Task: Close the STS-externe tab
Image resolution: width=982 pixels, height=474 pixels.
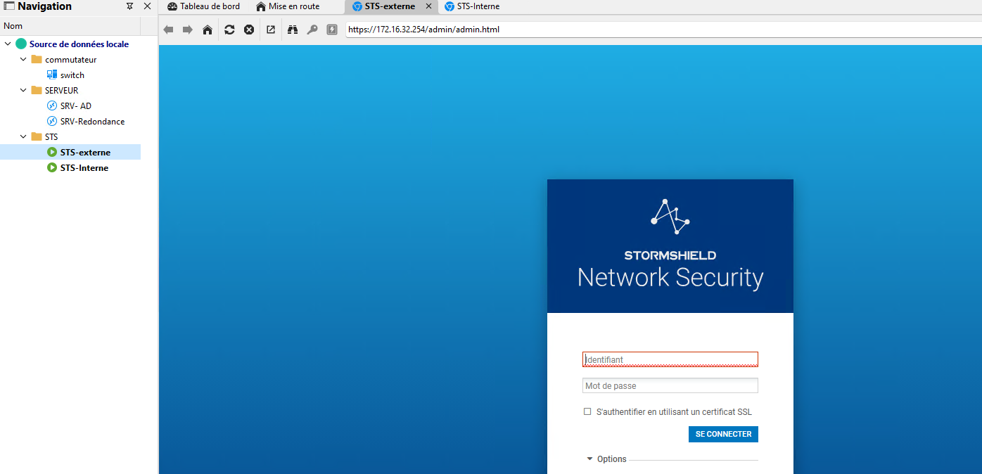Action: click(429, 6)
